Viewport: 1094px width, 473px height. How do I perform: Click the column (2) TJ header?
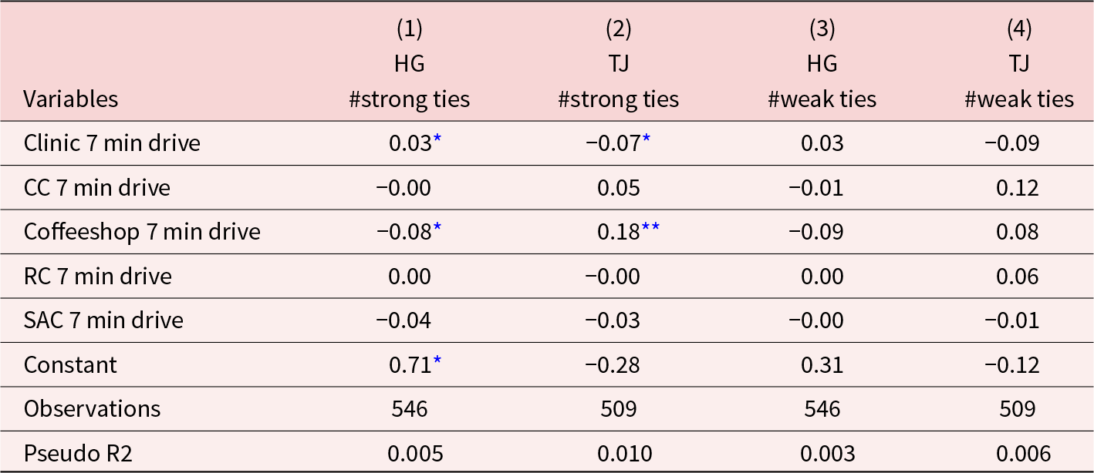618,65
